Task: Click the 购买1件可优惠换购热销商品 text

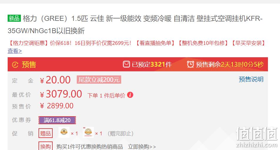Action: coord(90,147)
